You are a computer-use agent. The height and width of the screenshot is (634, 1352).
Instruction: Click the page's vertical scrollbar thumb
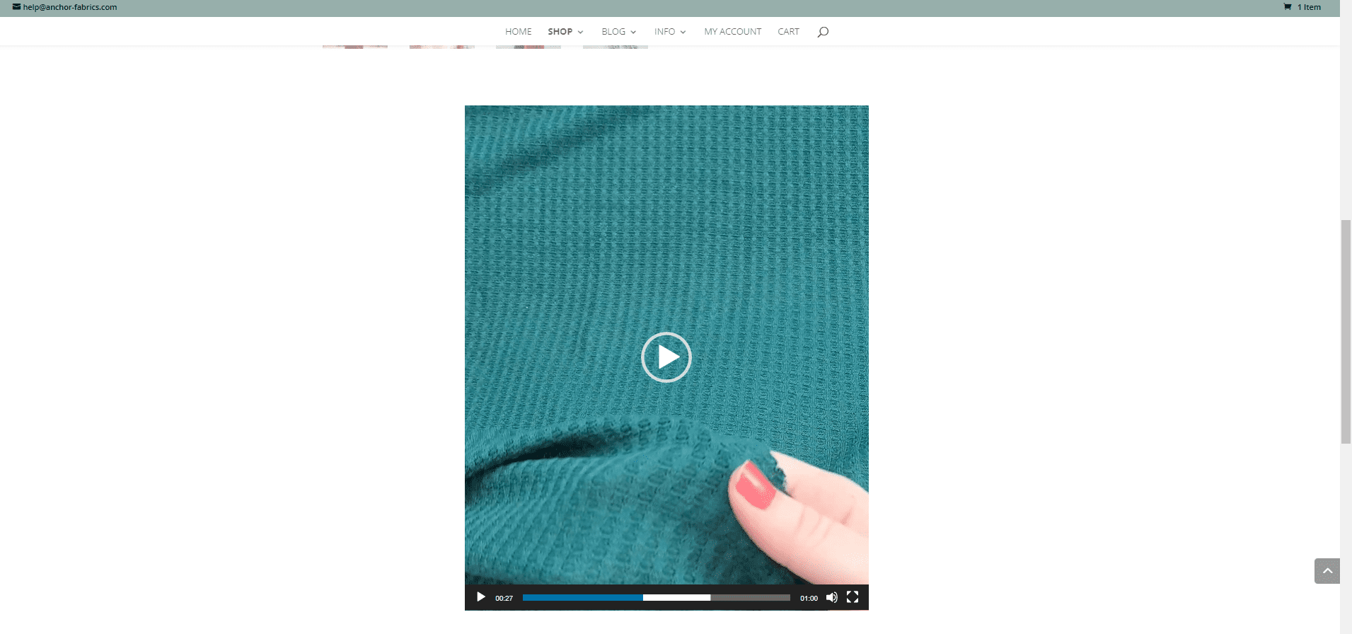pyautogui.click(x=1346, y=331)
